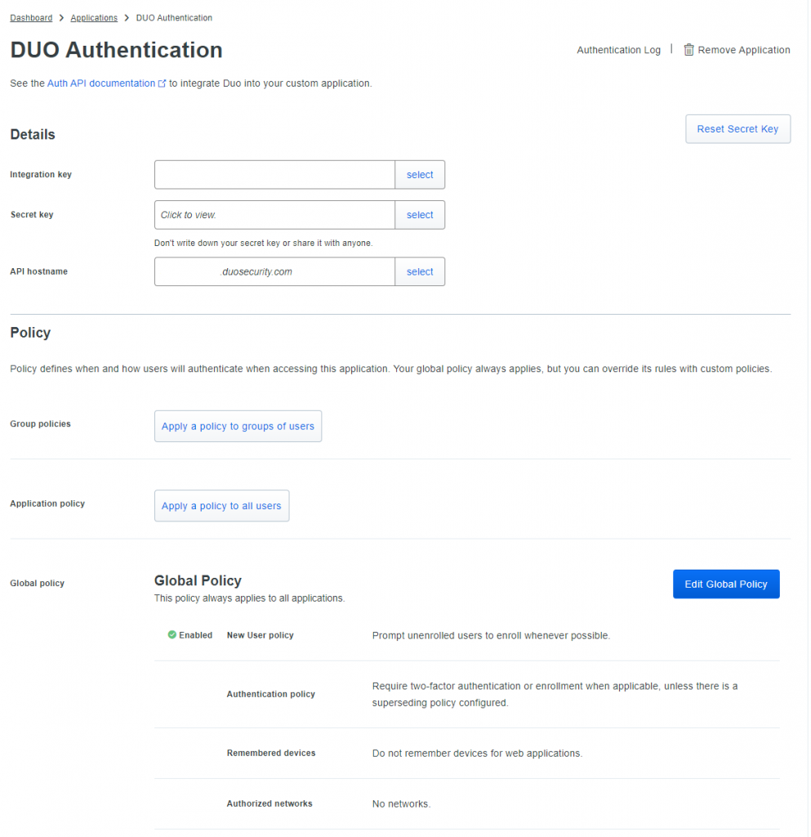The height and width of the screenshot is (837, 811).
Task: Click the Policy section heading
Action: (x=30, y=333)
